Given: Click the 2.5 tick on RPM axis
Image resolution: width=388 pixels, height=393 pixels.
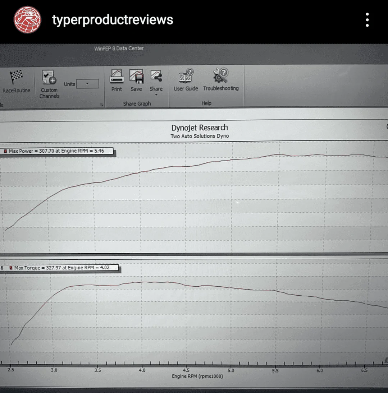Looking at the screenshot, I should pos(11,370).
